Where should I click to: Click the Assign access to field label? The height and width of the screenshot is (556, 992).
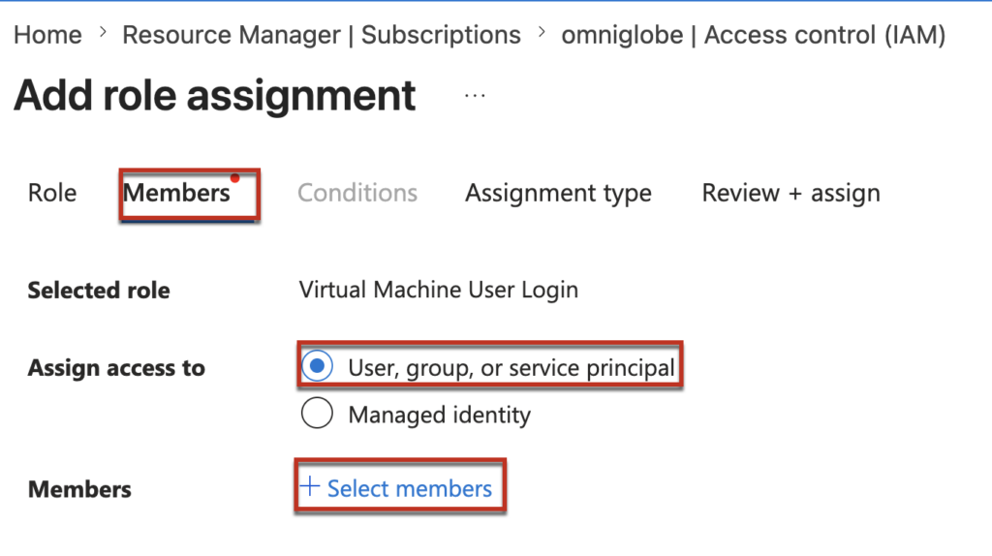[116, 368]
